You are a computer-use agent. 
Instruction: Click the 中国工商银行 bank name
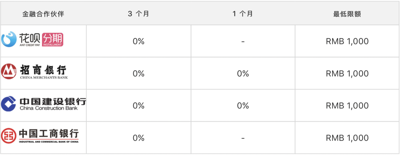click(49, 133)
